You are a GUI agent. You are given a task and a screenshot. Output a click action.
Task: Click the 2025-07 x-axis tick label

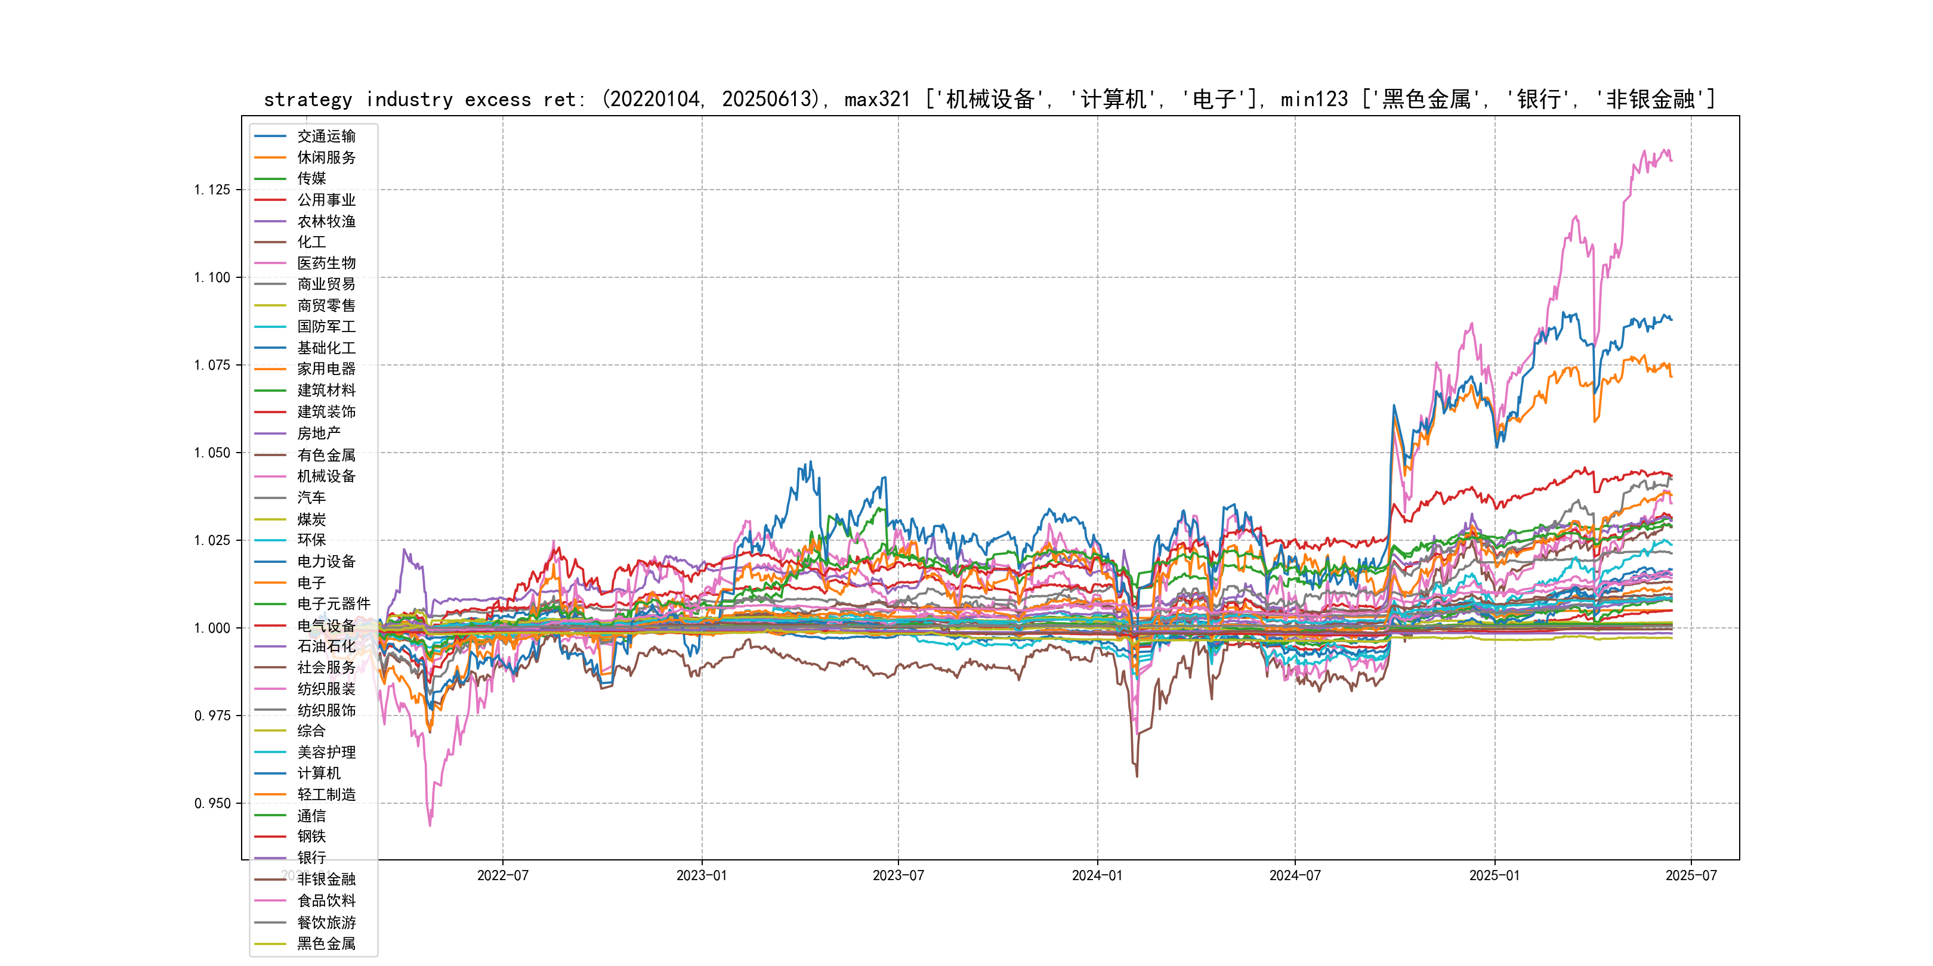[x=1691, y=876]
